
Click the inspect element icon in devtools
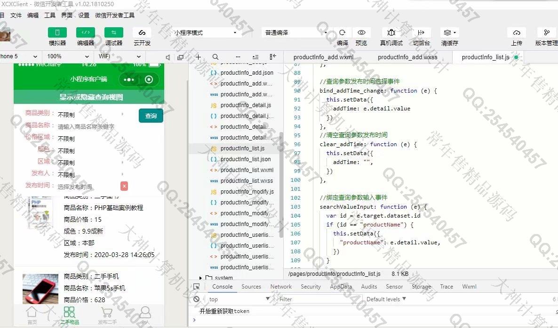[197, 287]
